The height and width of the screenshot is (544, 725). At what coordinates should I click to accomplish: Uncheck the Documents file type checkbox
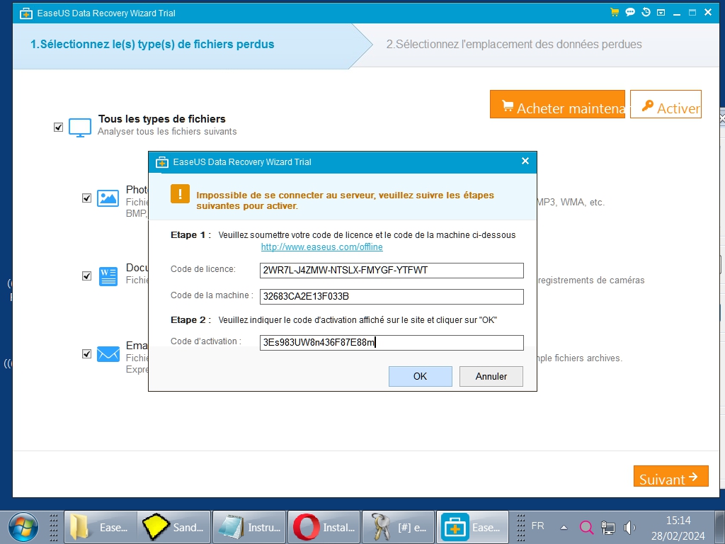(x=86, y=276)
